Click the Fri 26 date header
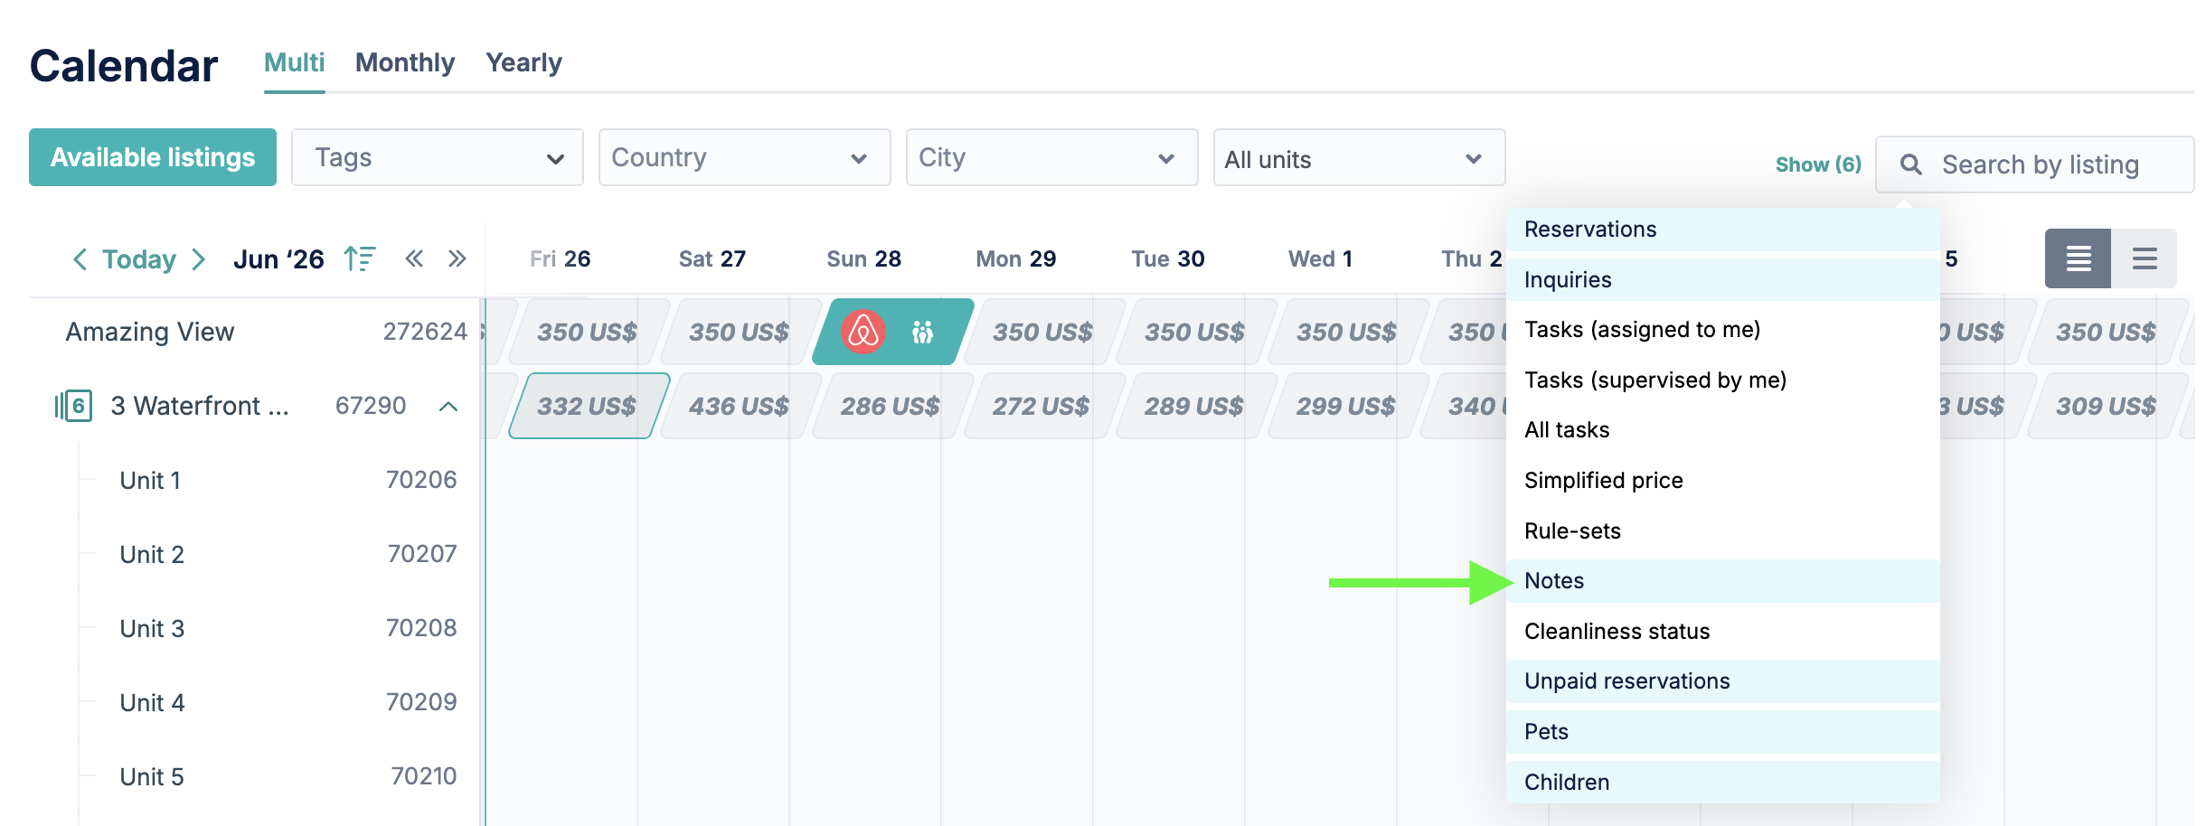The height and width of the screenshot is (826, 2206). (x=561, y=259)
